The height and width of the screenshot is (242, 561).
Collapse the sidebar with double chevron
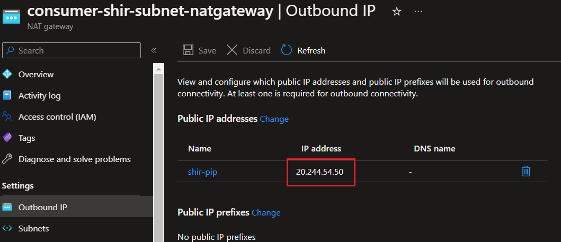point(154,50)
